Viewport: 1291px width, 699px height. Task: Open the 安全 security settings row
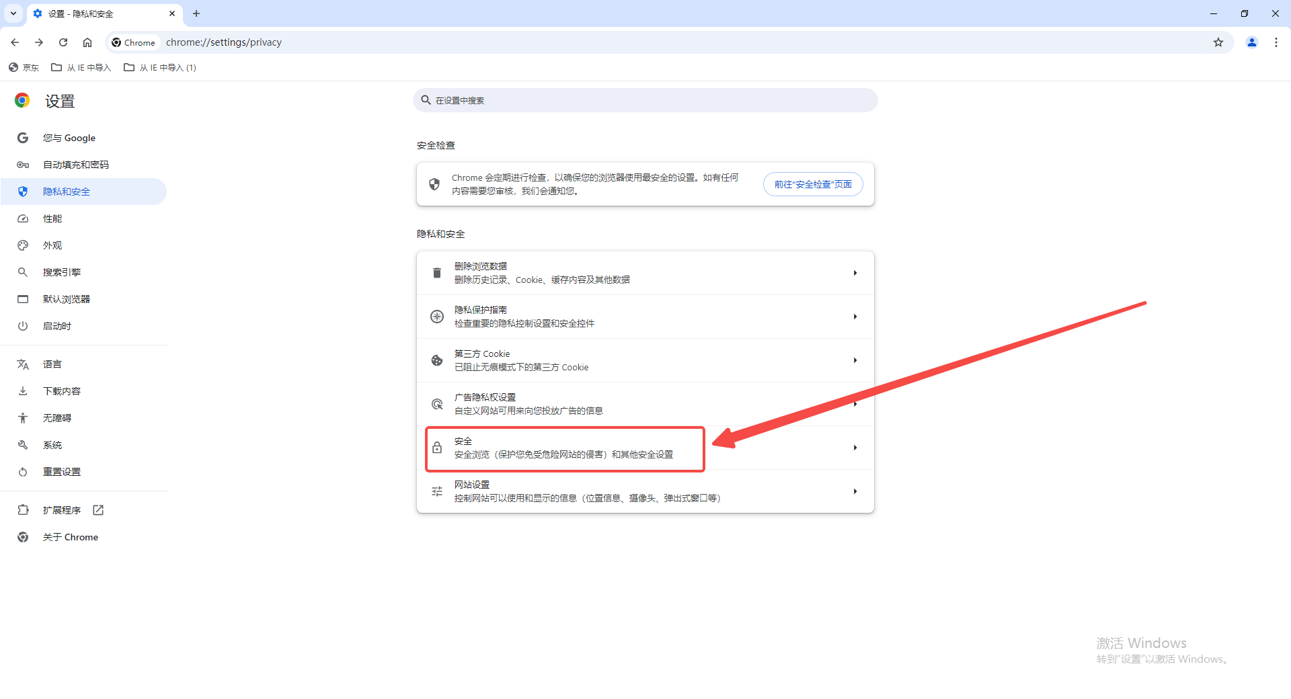[x=645, y=448]
